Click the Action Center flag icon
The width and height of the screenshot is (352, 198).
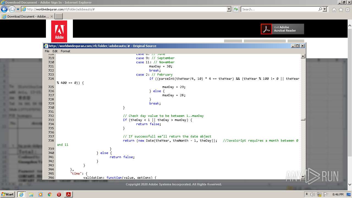[326, 194]
